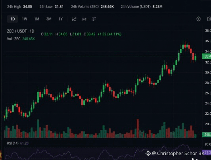Switch to the 1W timeframe
Viewport: 211px width, 160px height.
point(25,19)
